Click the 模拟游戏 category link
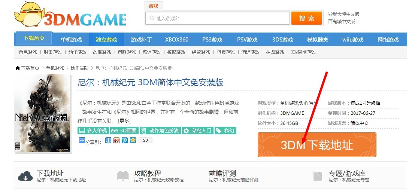 [x=176, y=52]
